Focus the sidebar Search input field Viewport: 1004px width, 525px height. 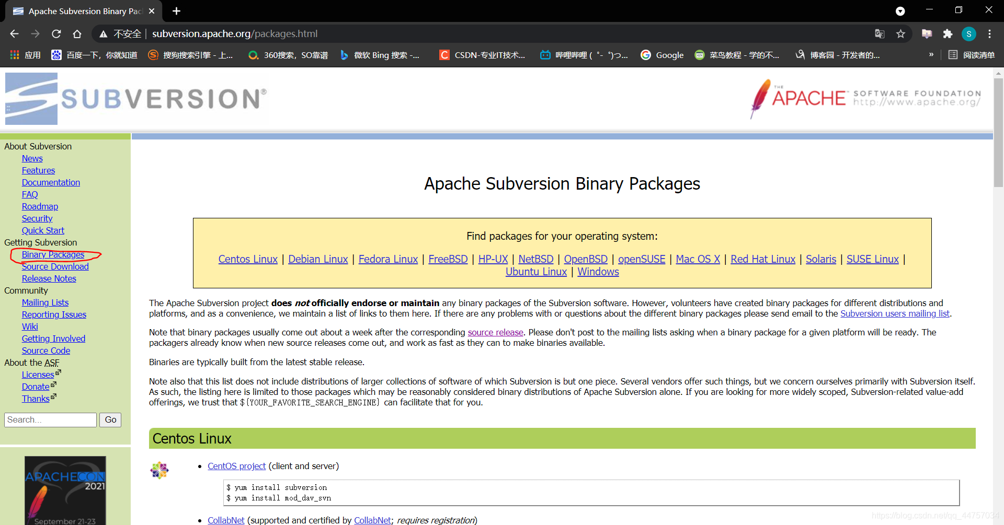(x=50, y=419)
